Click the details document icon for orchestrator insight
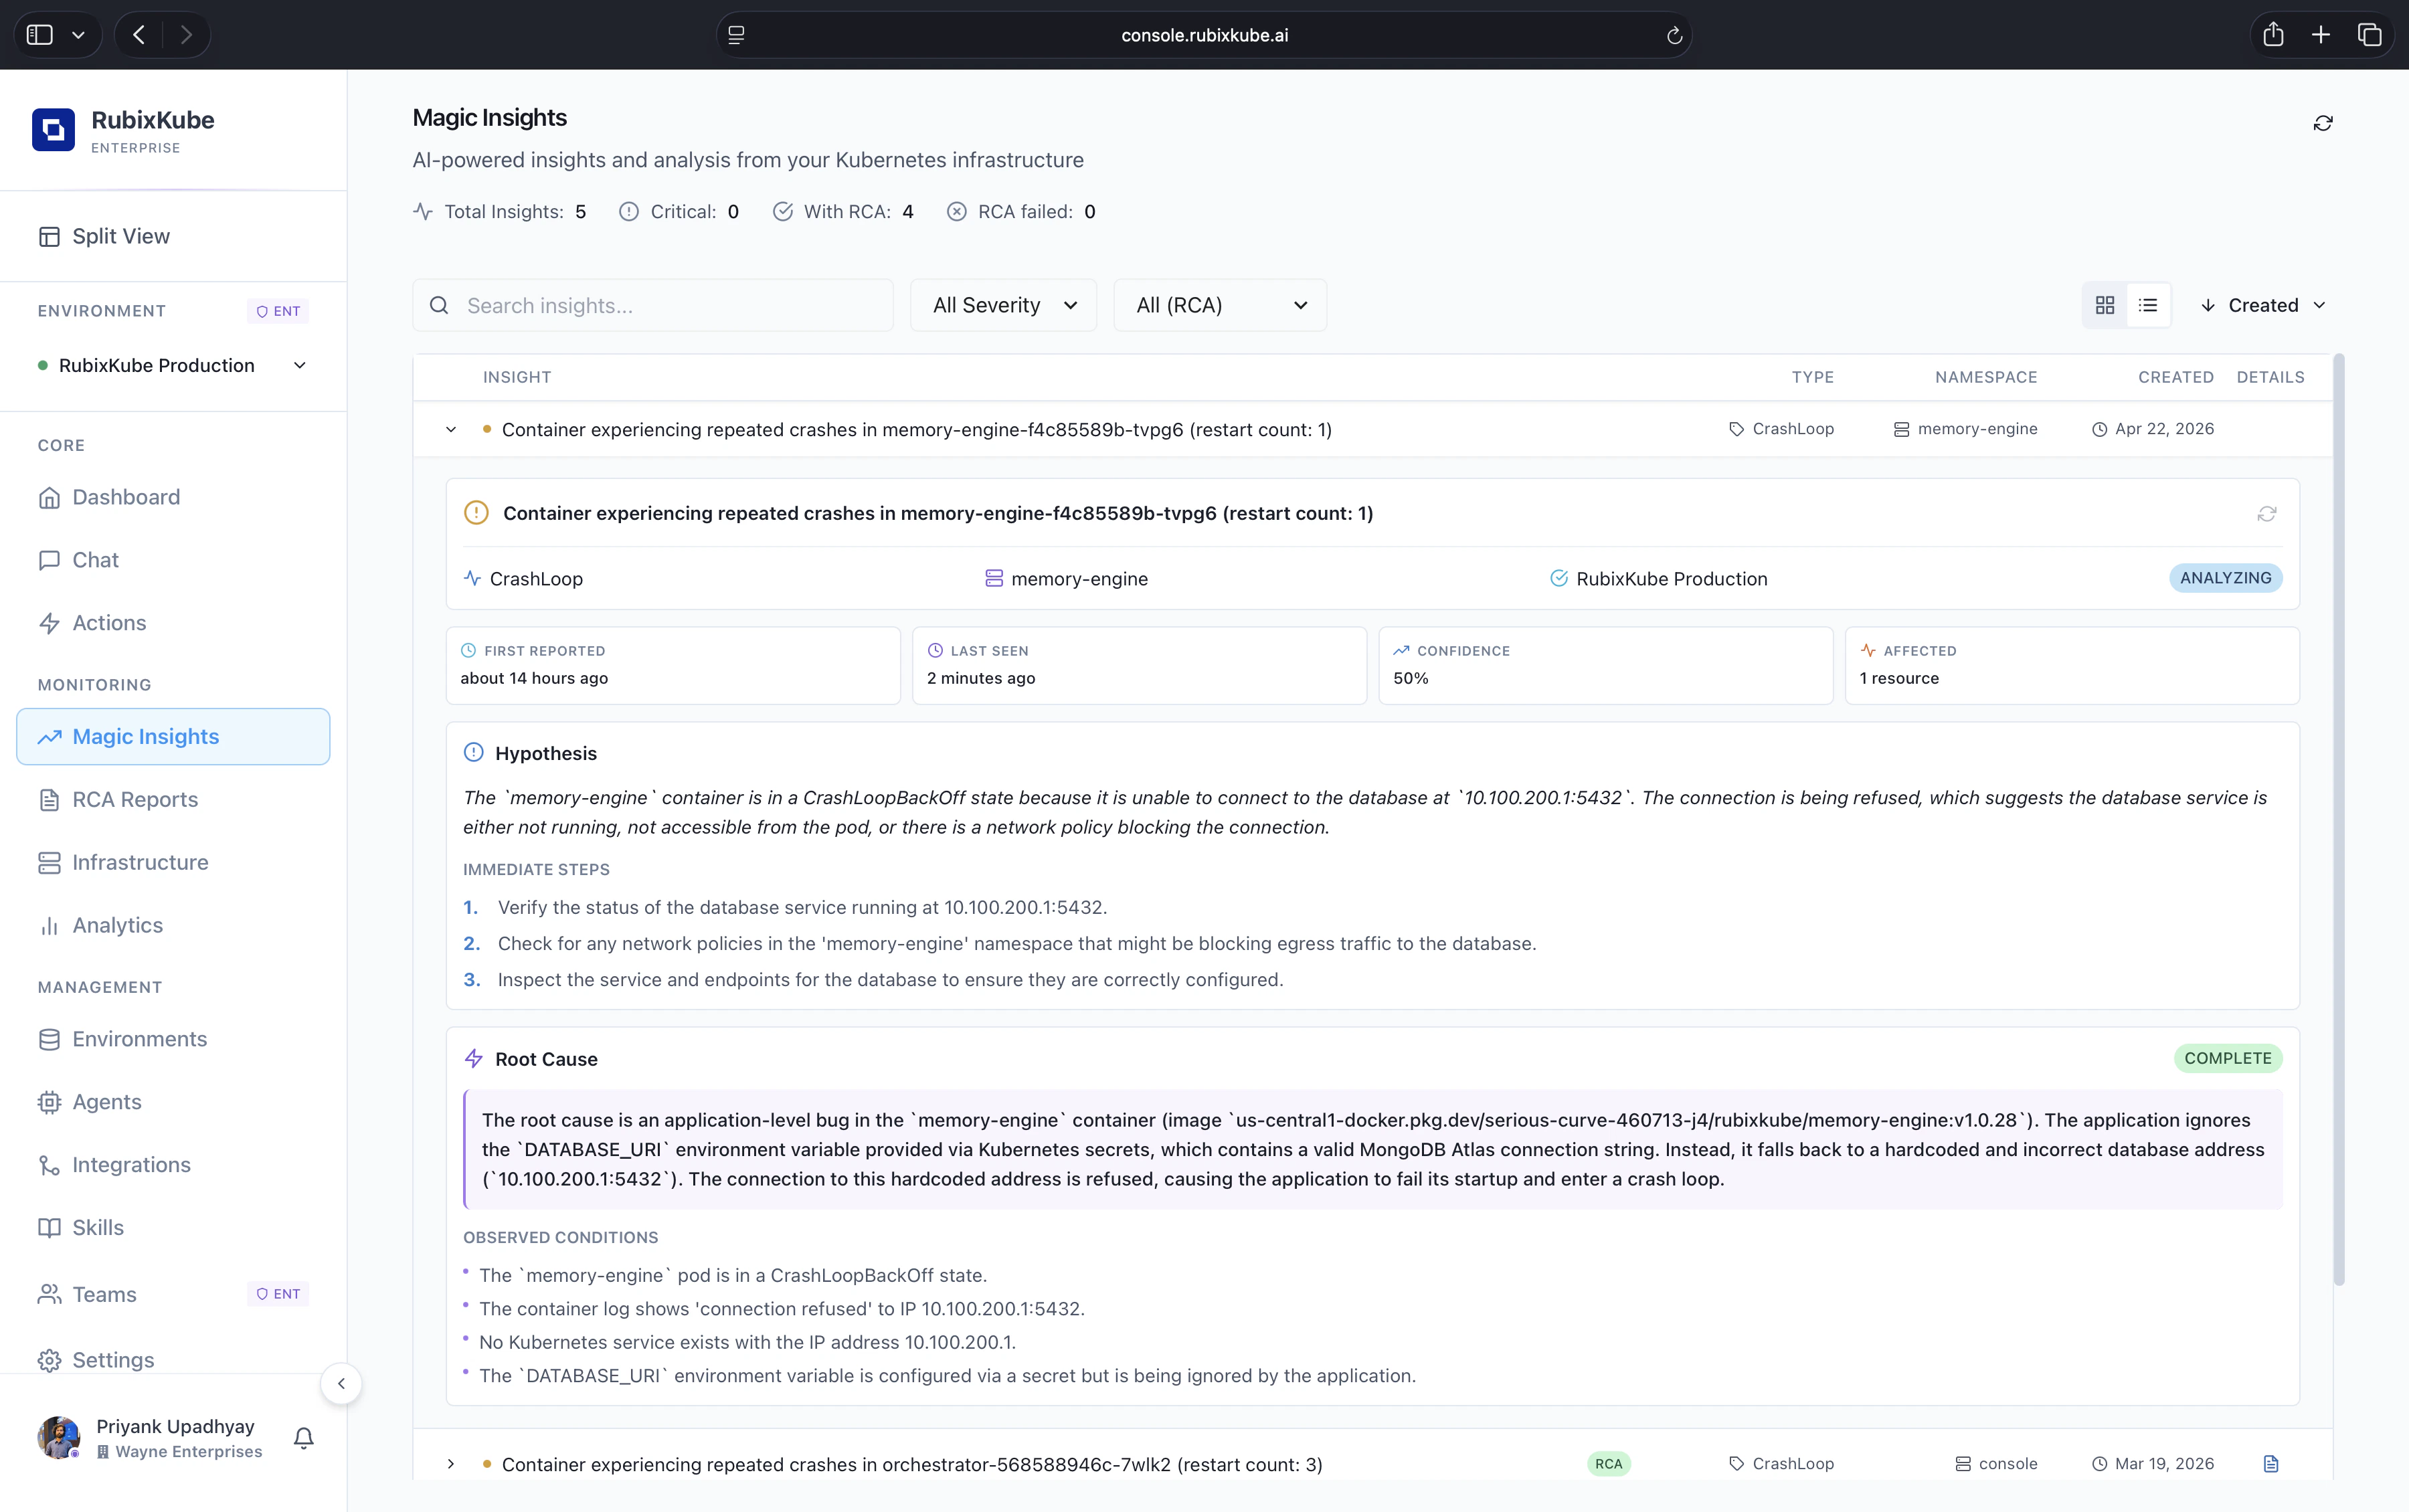Screen dimensions: 2409x1512 point(2272,1463)
